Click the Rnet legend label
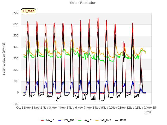167x125 pixels. click(123, 120)
